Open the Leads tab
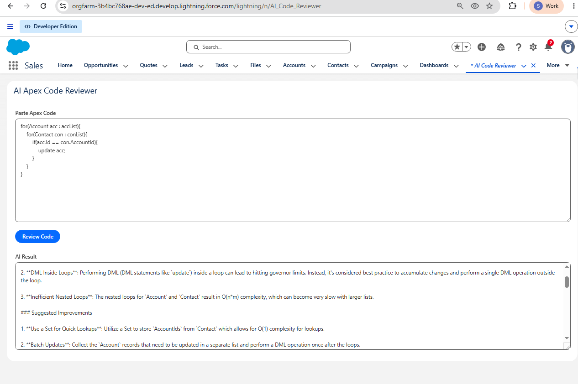This screenshot has width=578, height=384. 186,65
